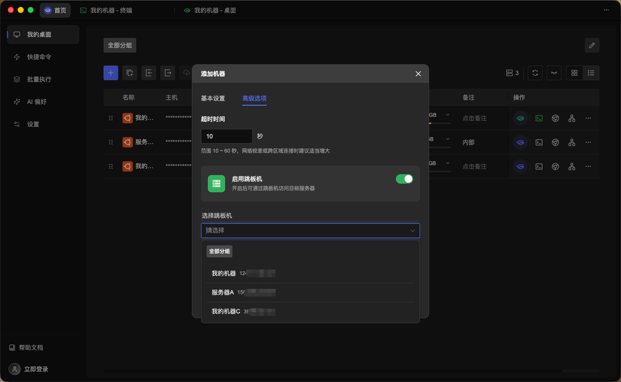
Task: Switch to list view layout
Action: tap(591, 73)
